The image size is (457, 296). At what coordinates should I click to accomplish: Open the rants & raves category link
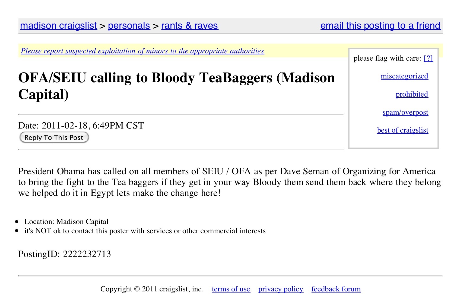coord(189,26)
